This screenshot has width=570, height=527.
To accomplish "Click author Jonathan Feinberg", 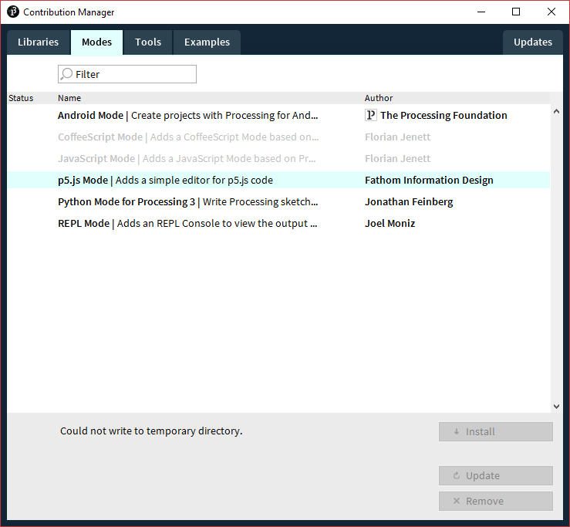I will pos(409,202).
